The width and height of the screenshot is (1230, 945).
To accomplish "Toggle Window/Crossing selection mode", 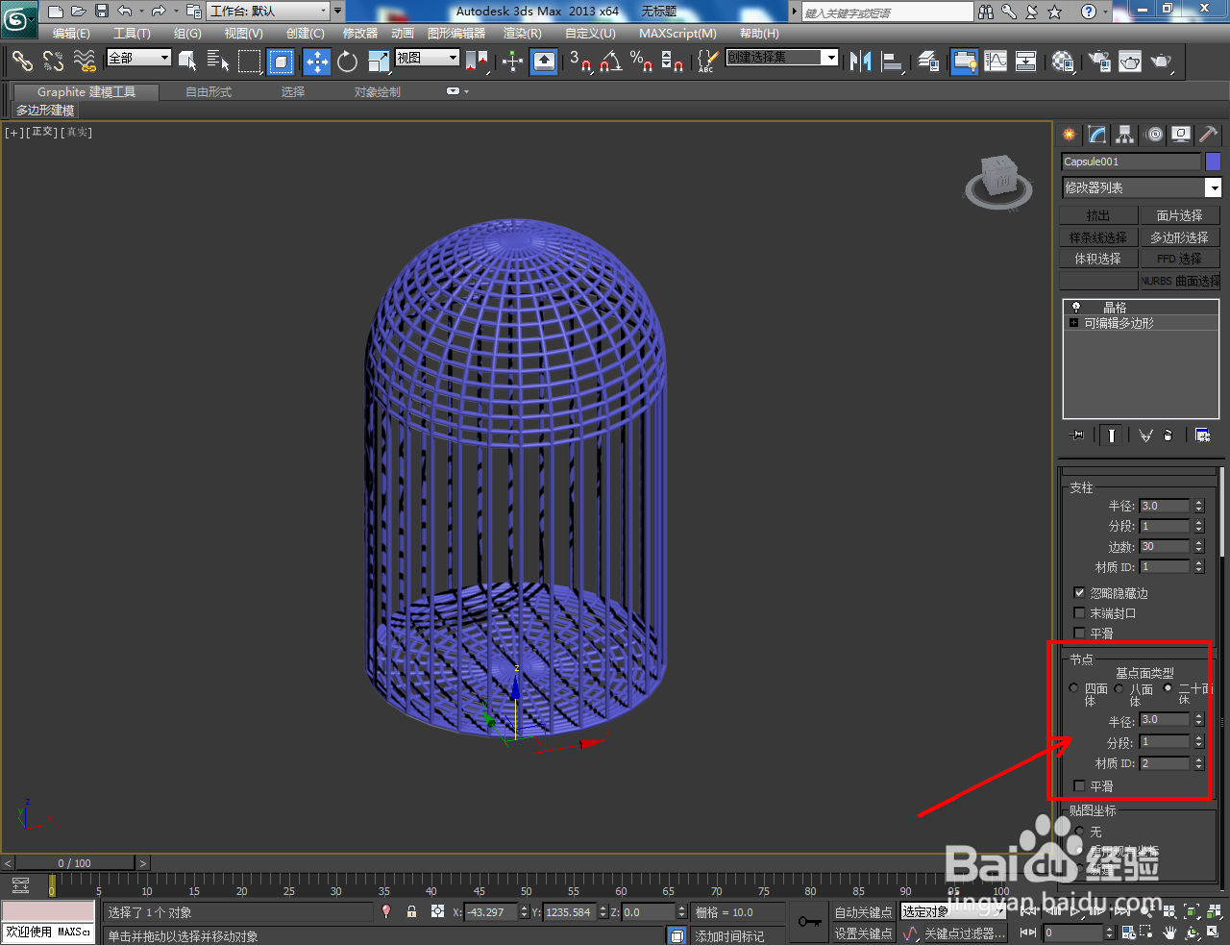I will (281, 62).
